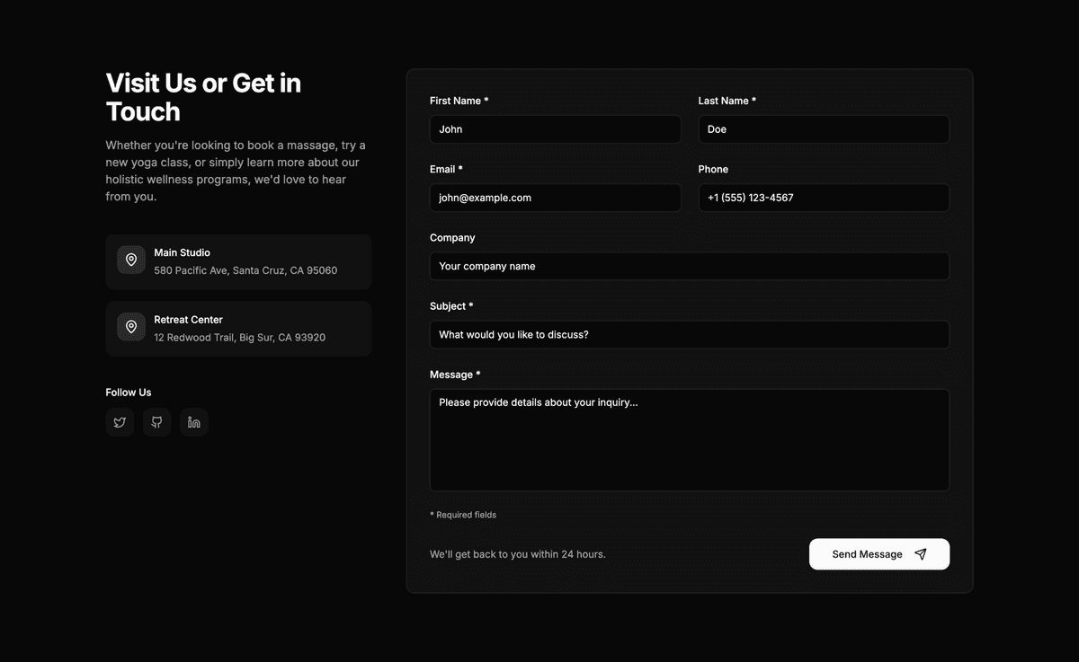Click the "Visit Us or Get in Touch" heading
This screenshot has height=662, width=1079.
pos(203,97)
